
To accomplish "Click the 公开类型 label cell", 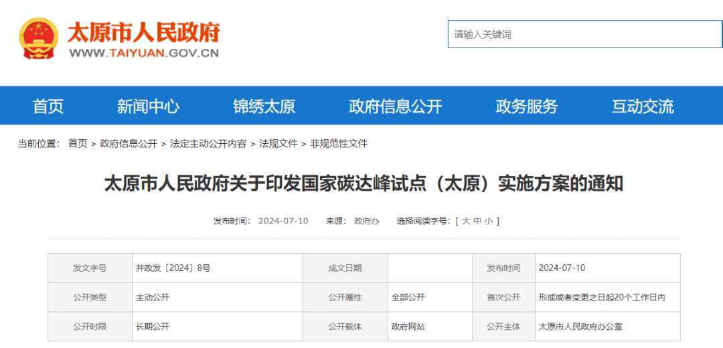I will 90,297.
